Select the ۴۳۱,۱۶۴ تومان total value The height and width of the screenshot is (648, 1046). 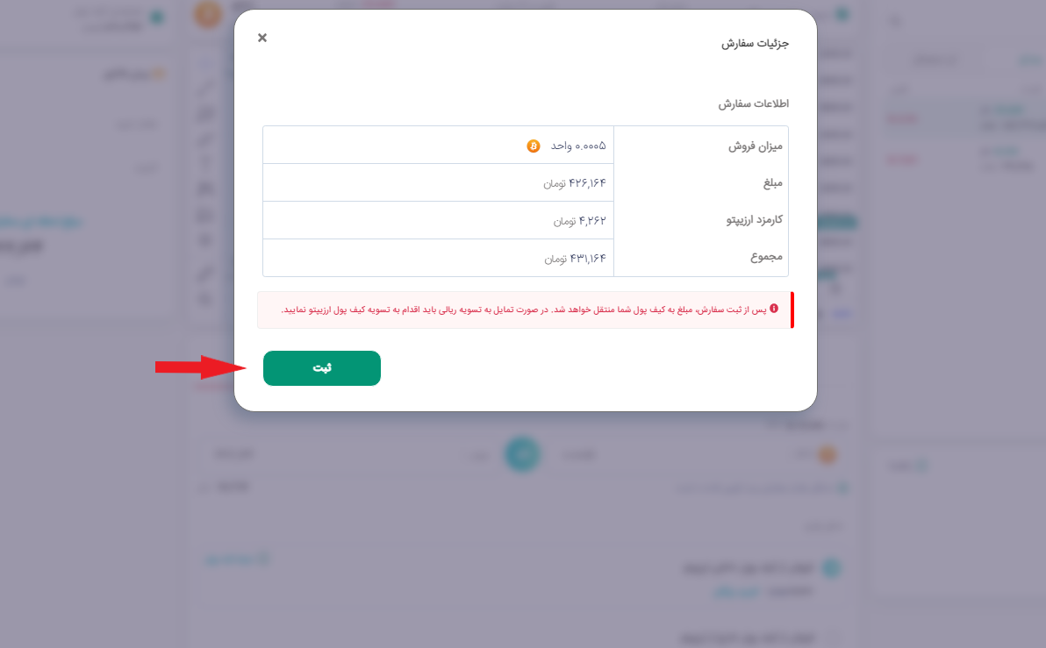tap(575, 258)
